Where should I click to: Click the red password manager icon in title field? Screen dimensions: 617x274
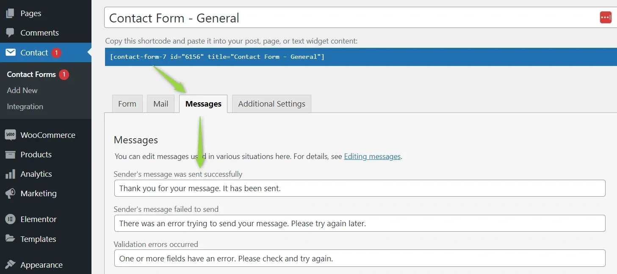[x=606, y=17]
